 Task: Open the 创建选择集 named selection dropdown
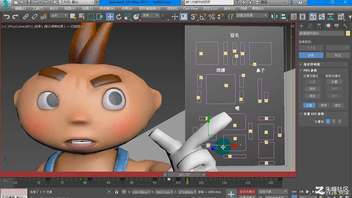251,15
